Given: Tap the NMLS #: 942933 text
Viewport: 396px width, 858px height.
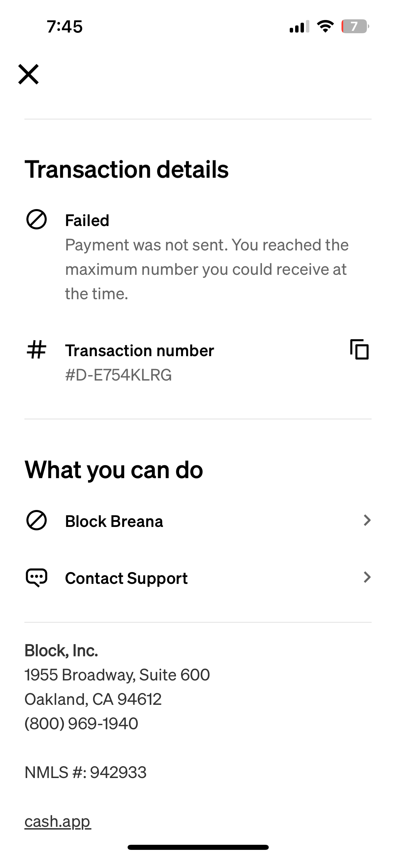Looking at the screenshot, I should [x=86, y=772].
